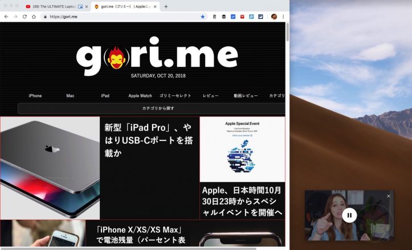Open the iPhone navigation item
This screenshot has height=250, width=412.
[35, 96]
